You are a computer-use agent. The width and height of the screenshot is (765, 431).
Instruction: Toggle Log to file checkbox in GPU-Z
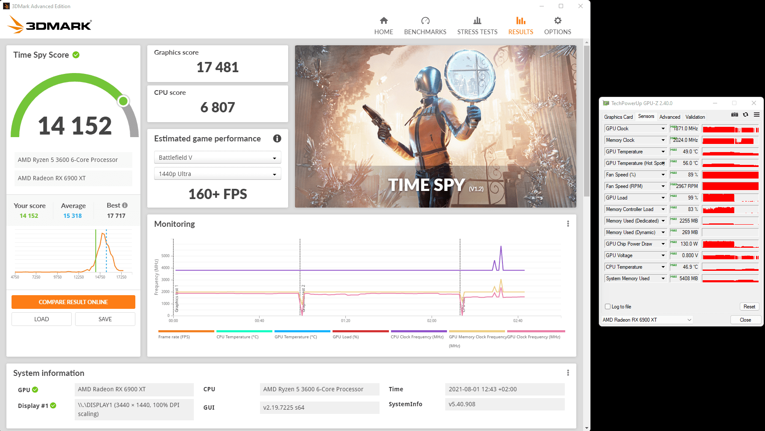(607, 307)
